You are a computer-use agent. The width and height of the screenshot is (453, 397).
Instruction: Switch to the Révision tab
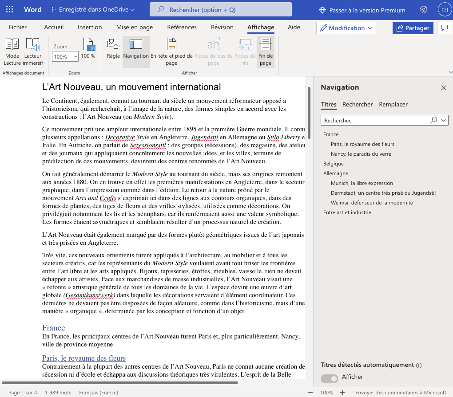point(222,27)
